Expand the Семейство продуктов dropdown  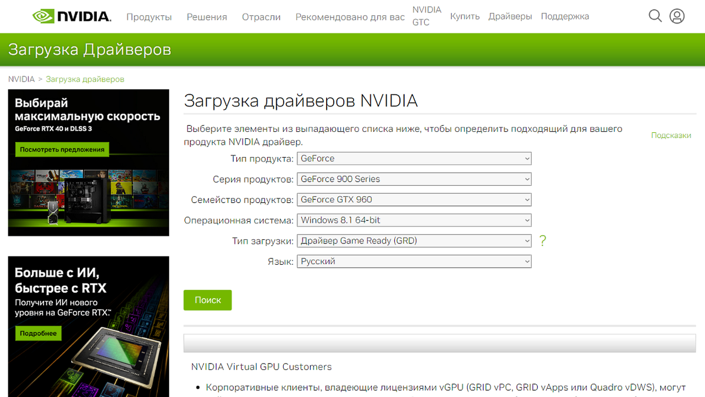[x=414, y=199]
